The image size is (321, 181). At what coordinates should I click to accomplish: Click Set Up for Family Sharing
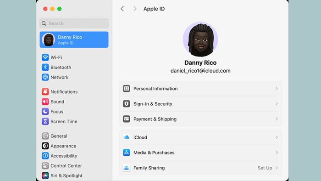point(265,168)
